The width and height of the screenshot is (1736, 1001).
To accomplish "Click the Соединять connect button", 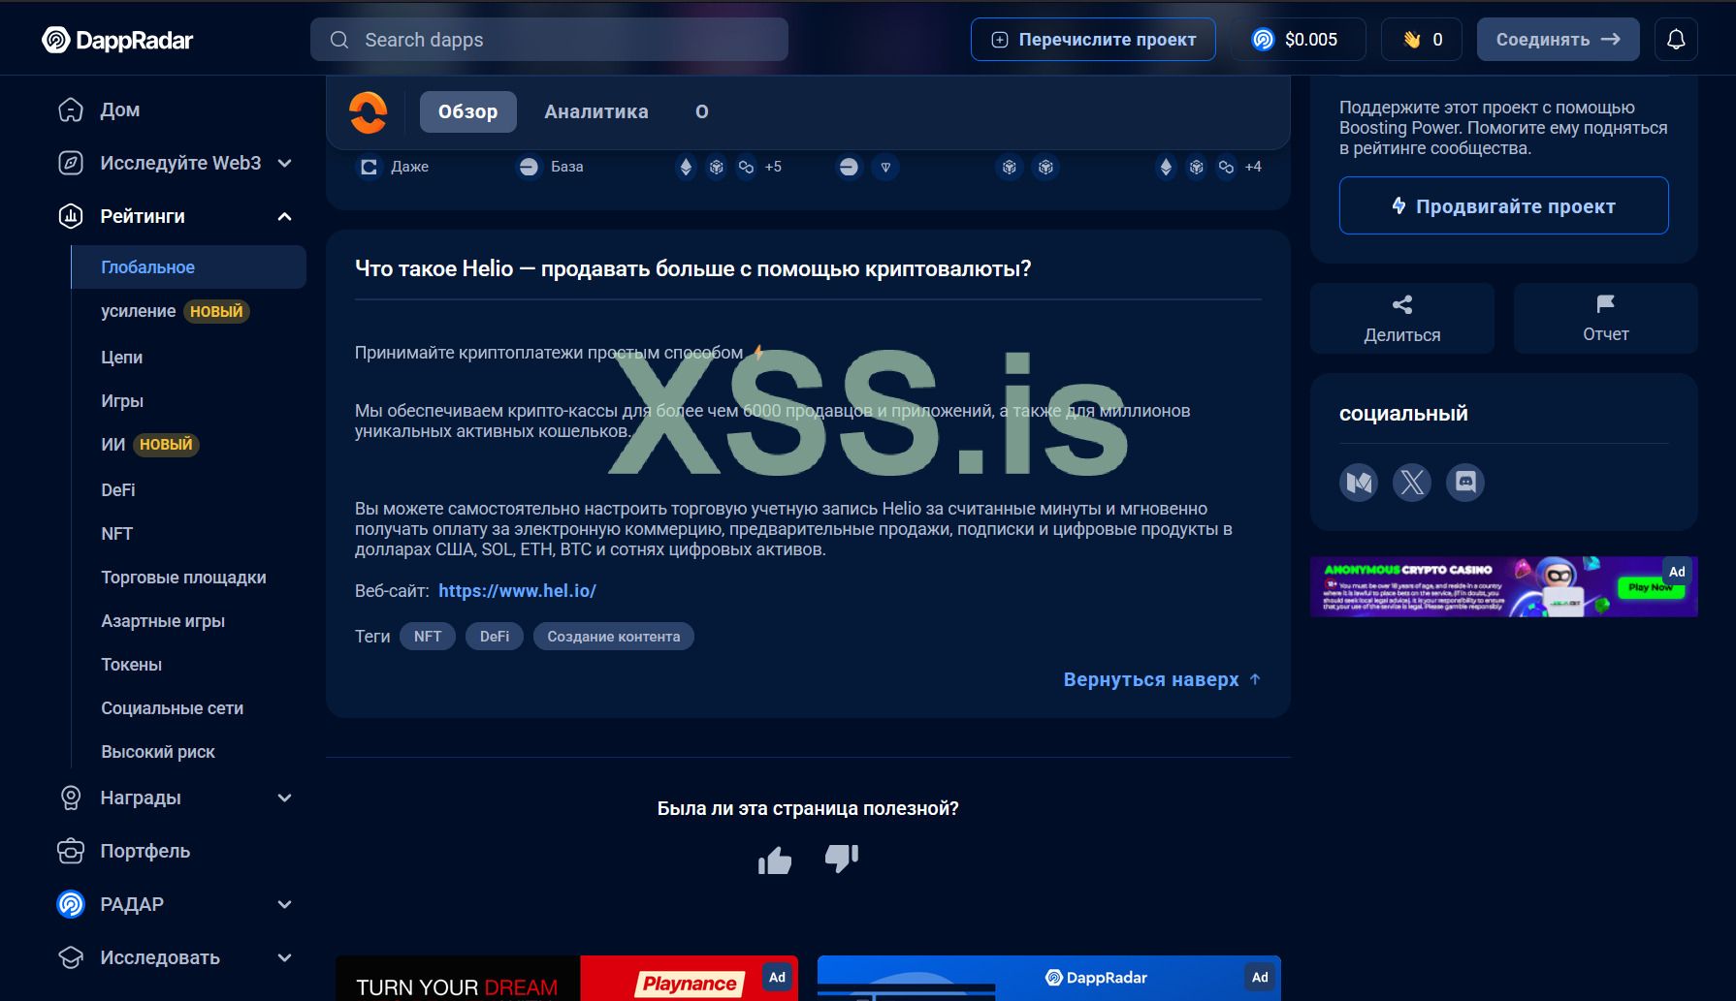I will (1558, 40).
